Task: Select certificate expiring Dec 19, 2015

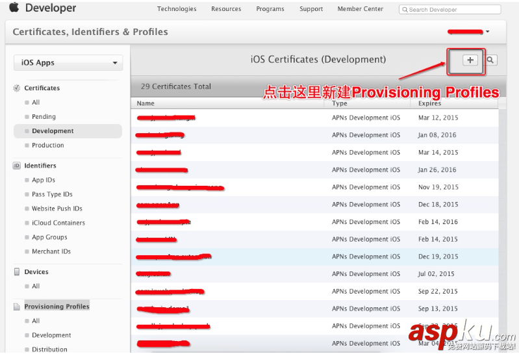Action: [x=314, y=257]
